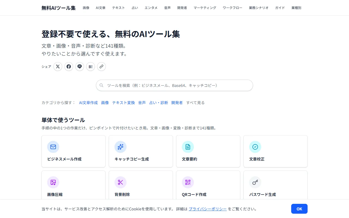Go to 音声 in the top navigation

[x=167, y=8]
